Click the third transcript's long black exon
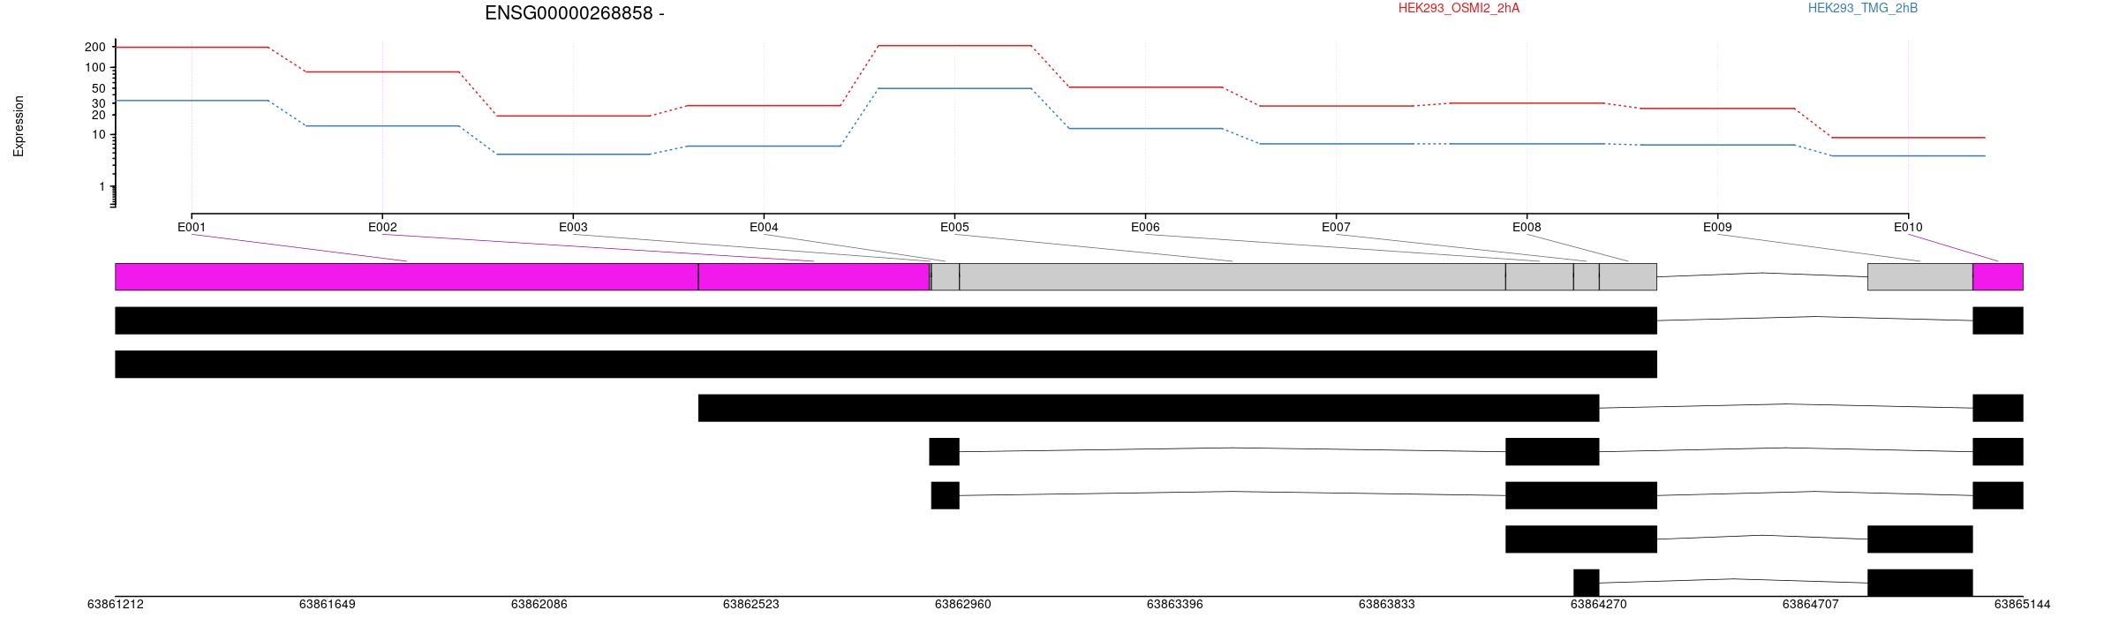Screen dimensions: 2119x618 click(1149, 408)
